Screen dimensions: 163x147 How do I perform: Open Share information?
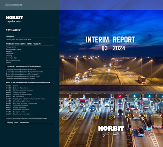[11, 58]
